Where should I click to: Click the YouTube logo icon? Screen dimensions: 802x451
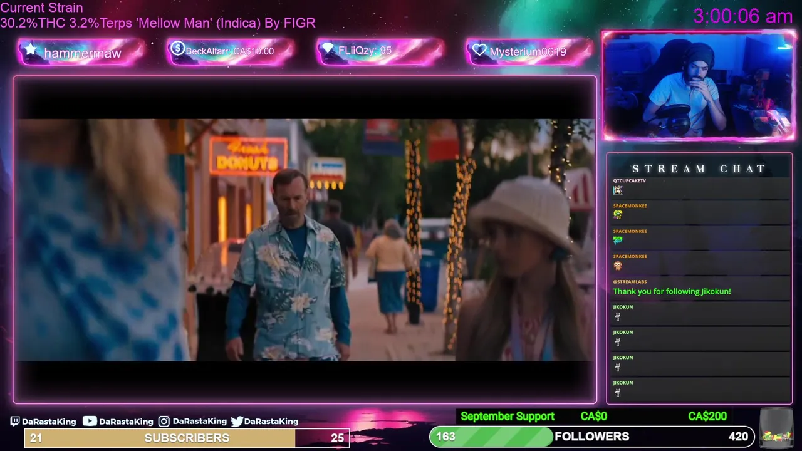tap(90, 422)
